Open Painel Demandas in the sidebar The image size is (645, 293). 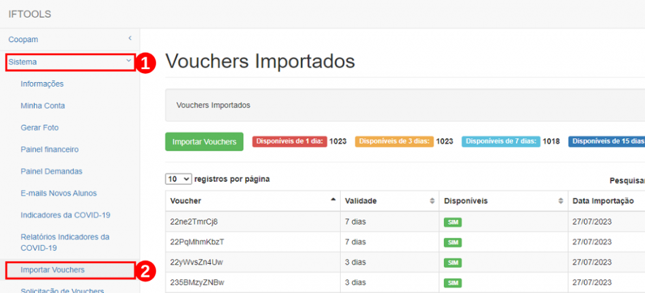tap(52, 171)
